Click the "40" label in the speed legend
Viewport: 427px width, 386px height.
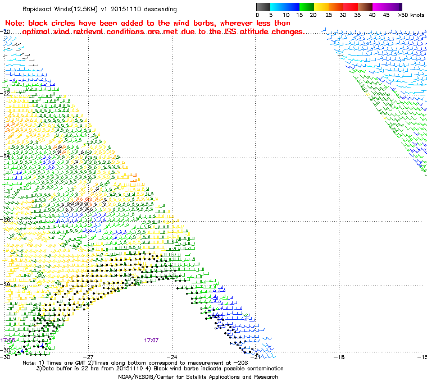click(x=372, y=15)
